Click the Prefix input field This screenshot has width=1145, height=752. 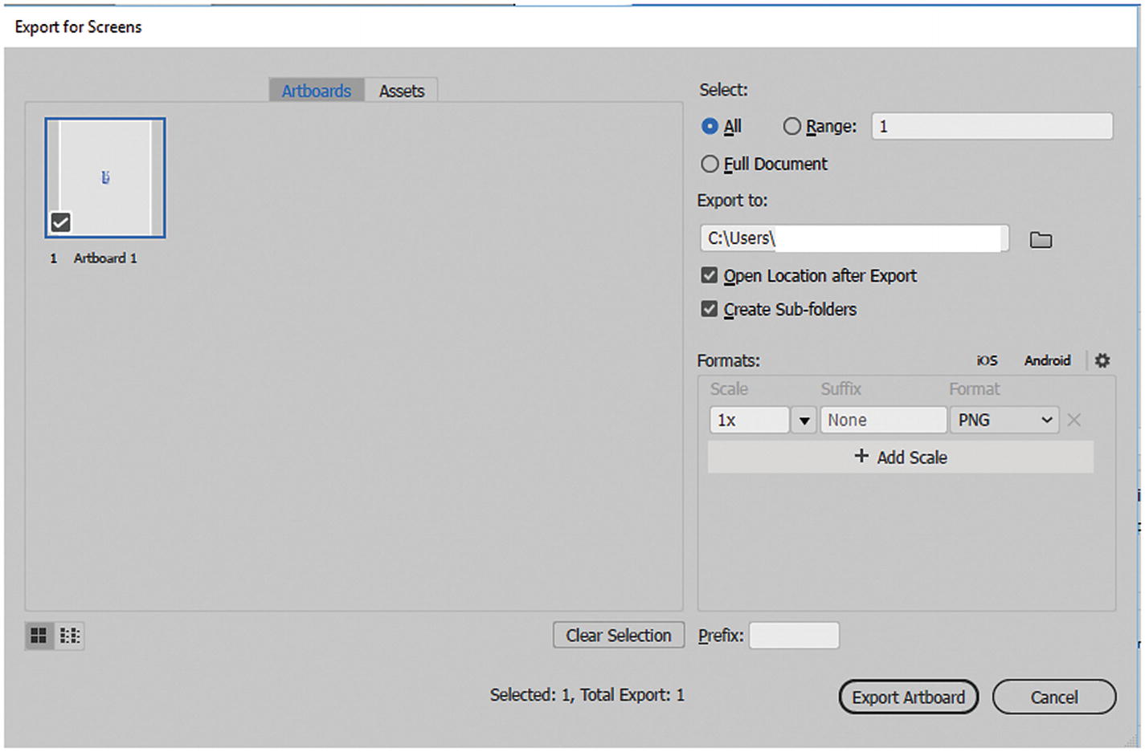(x=794, y=636)
